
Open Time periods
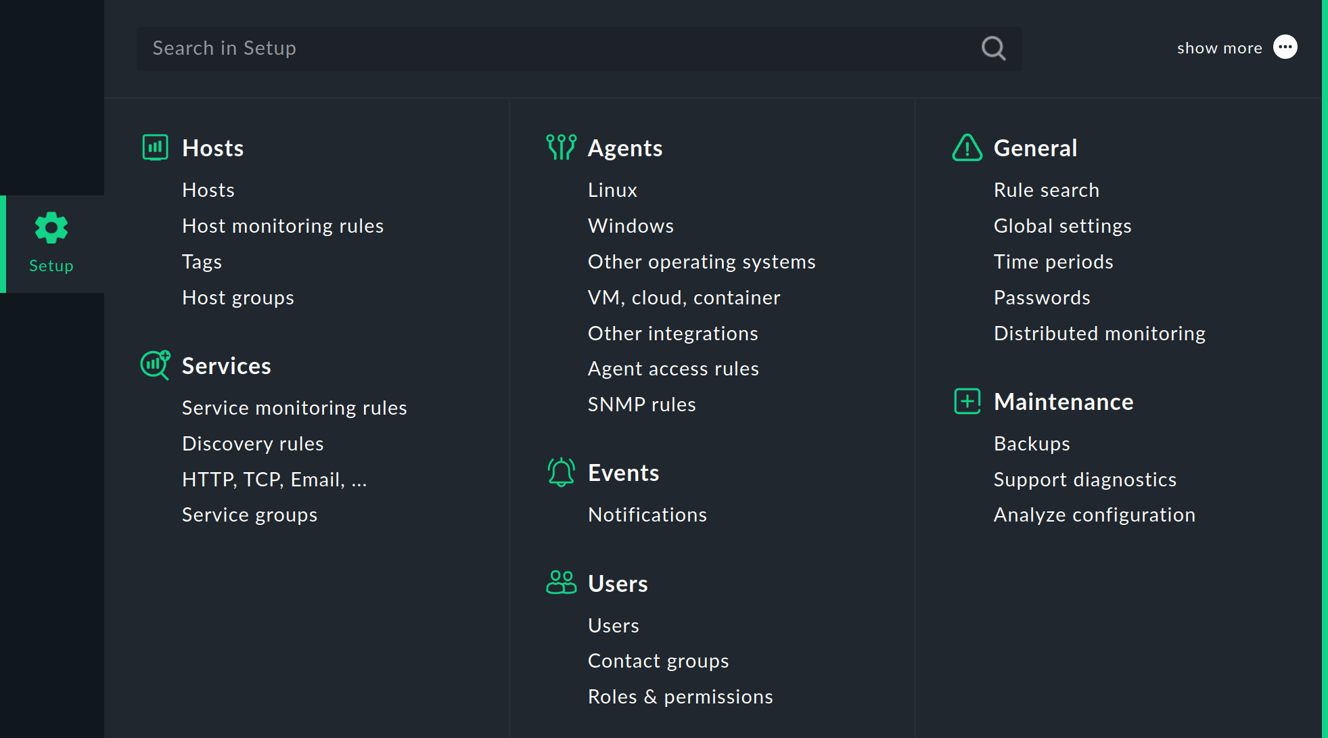pyautogui.click(x=1053, y=262)
